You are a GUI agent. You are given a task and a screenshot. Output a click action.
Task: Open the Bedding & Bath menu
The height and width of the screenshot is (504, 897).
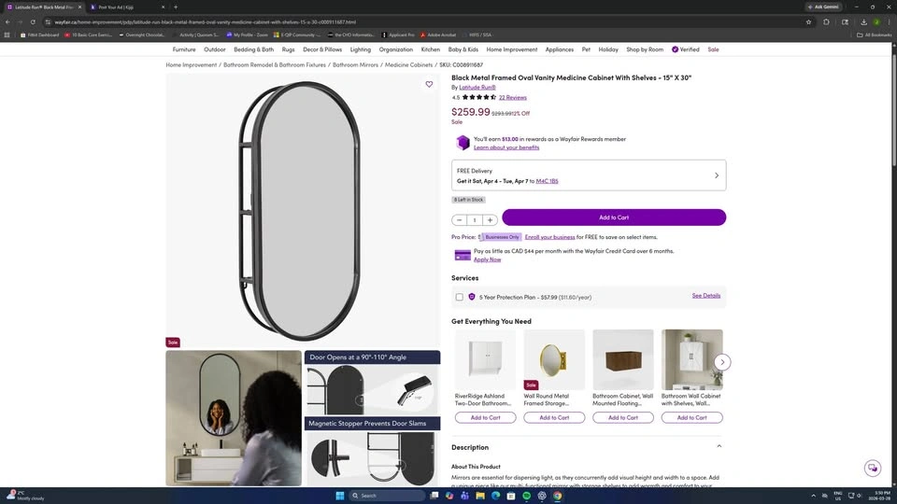click(253, 49)
